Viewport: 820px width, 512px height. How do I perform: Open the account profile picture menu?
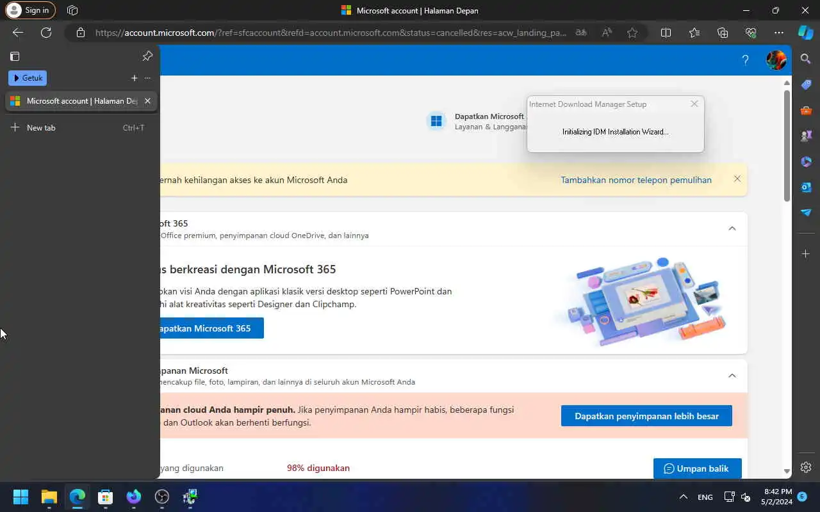pos(776,60)
